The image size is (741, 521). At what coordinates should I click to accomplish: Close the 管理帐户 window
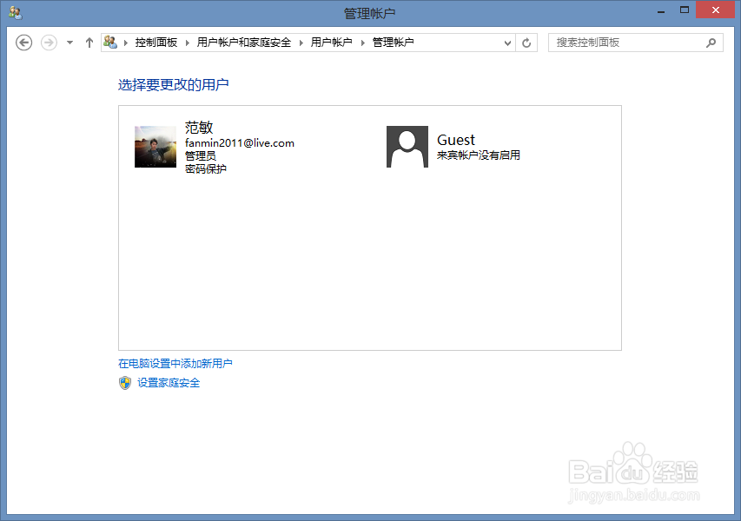(716, 10)
